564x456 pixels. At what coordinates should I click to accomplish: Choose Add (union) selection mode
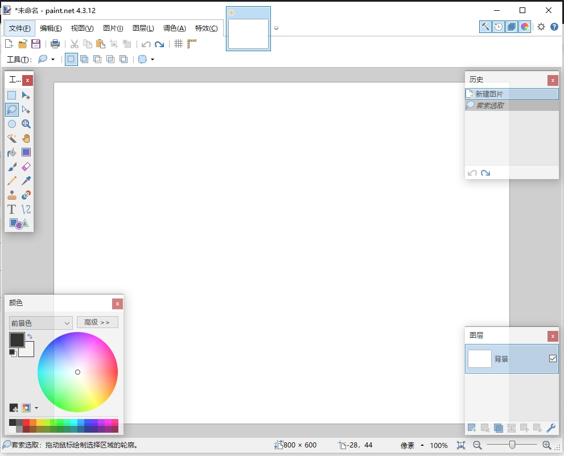coord(84,59)
